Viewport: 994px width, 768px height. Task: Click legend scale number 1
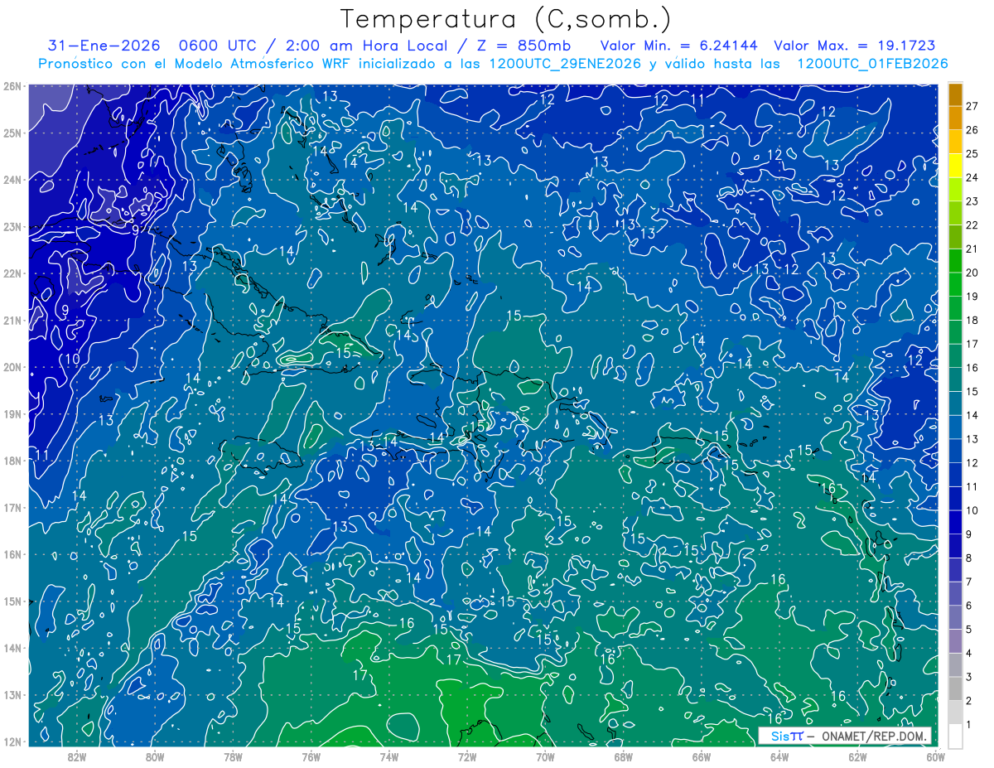[x=970, y=724]
